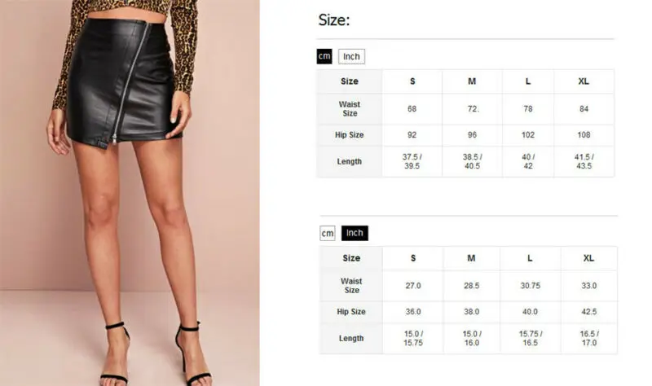Click the waist value 68 for size S
652x386 pixels.
click(x=412, y=109)
